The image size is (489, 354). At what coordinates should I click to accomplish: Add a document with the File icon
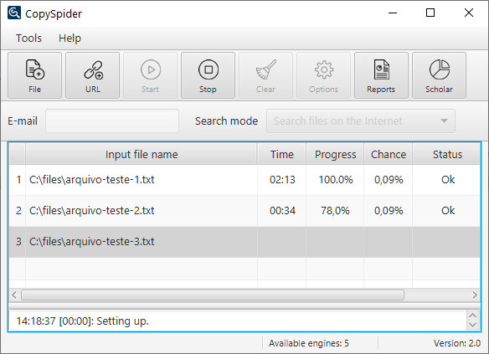tap(34, 75)
